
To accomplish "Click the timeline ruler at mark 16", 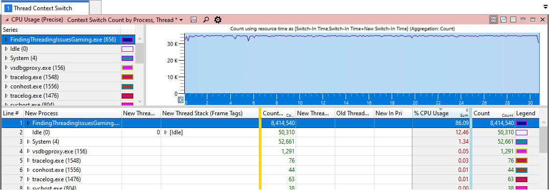I will (x=369, y=103).
